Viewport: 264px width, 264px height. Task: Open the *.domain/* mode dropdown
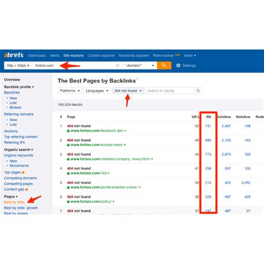click(139, 66)
